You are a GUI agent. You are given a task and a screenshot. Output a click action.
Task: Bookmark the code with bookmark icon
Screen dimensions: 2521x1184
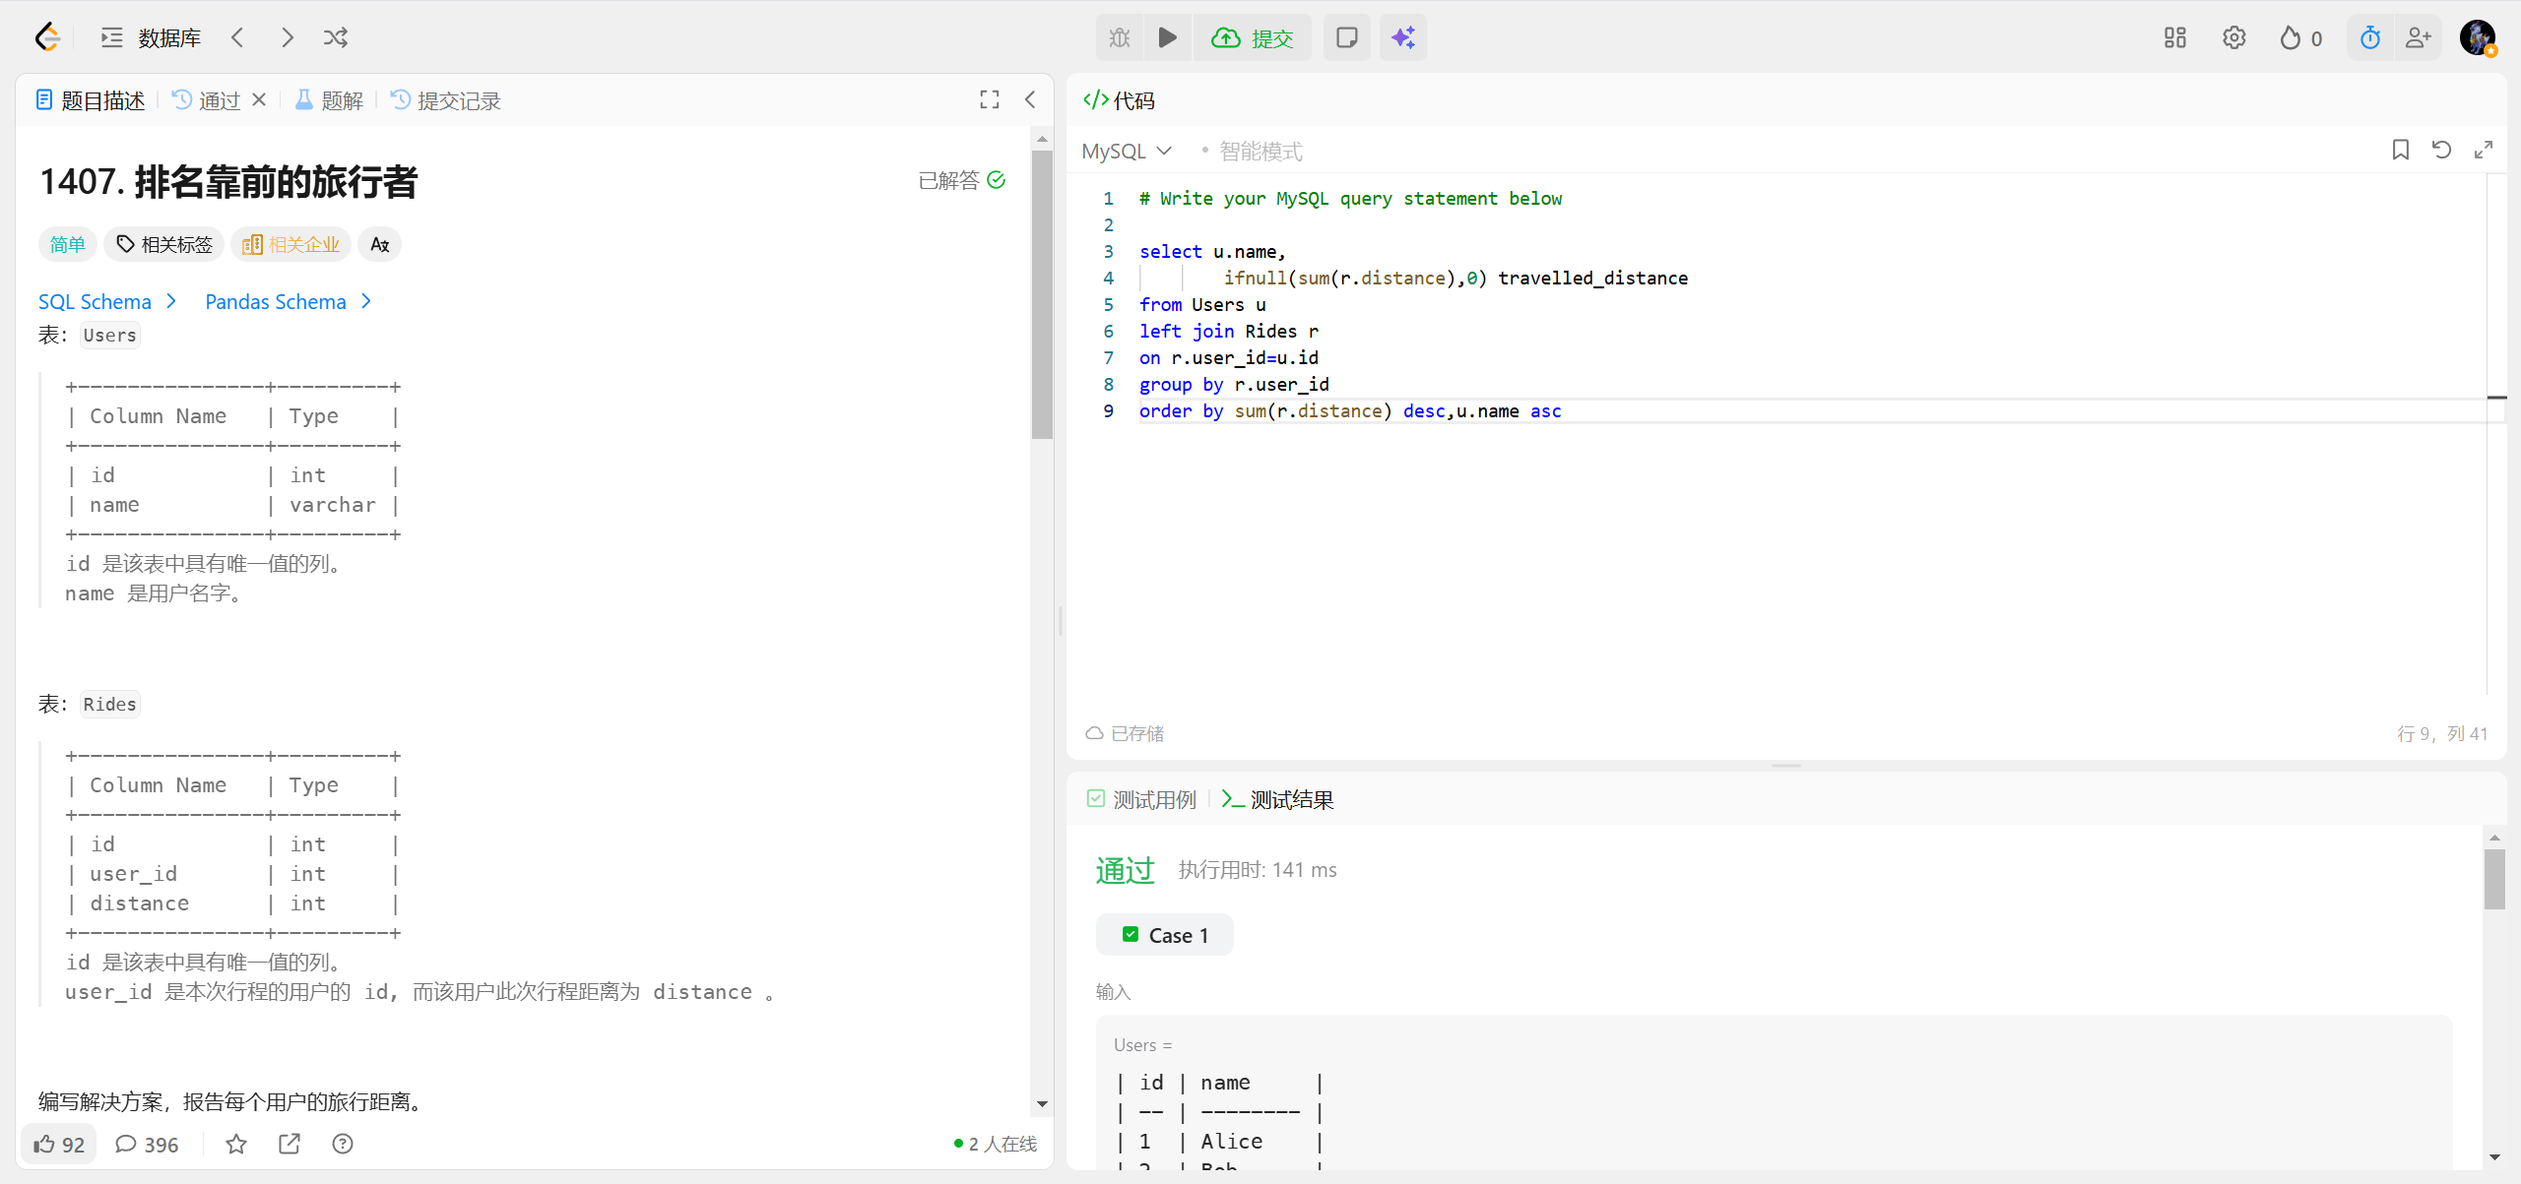point(2400,150)
